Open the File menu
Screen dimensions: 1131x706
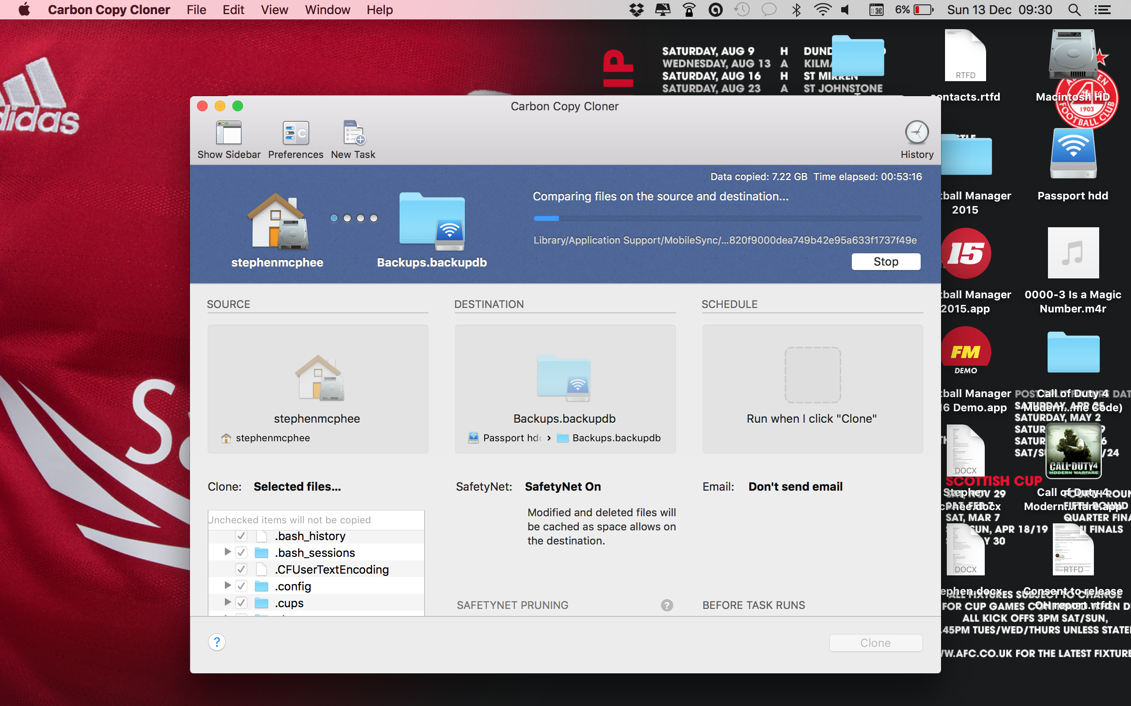coord(196,10)
